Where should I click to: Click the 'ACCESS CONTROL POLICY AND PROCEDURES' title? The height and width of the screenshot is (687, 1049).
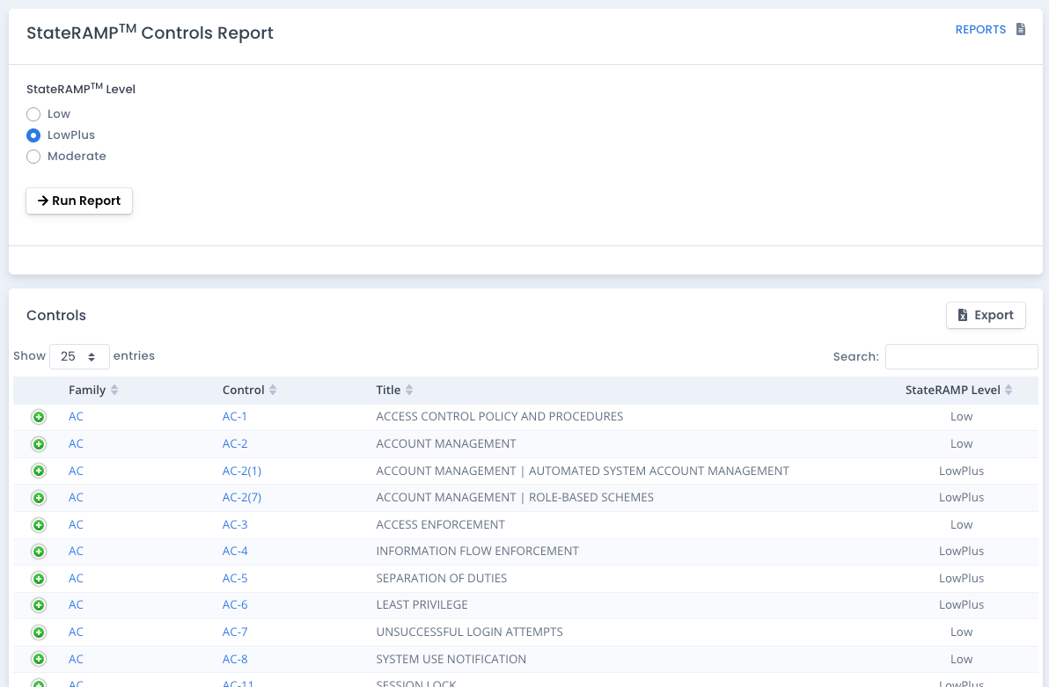(499, 416)
